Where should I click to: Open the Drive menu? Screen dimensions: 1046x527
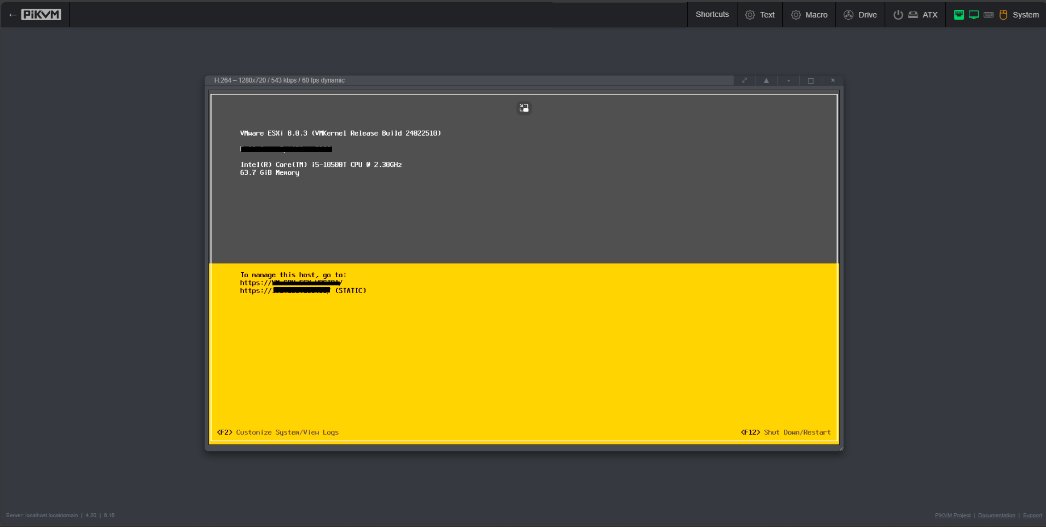coord(860,15)
